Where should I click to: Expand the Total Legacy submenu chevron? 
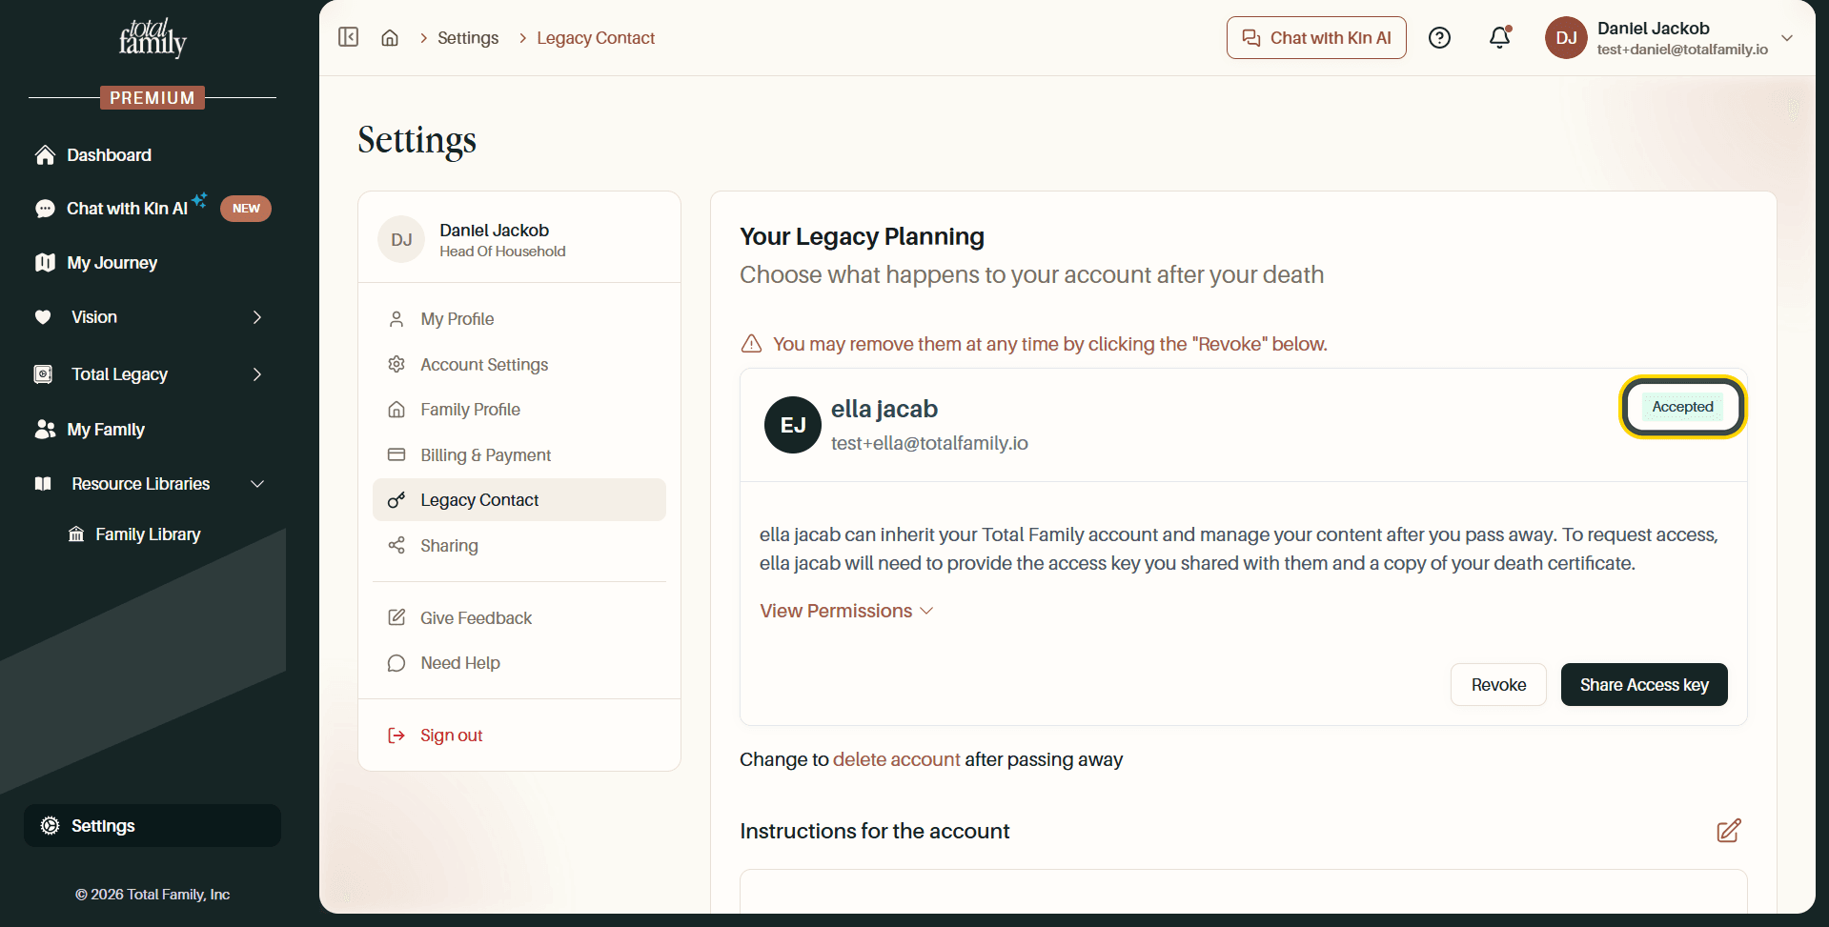coord(256,374)
